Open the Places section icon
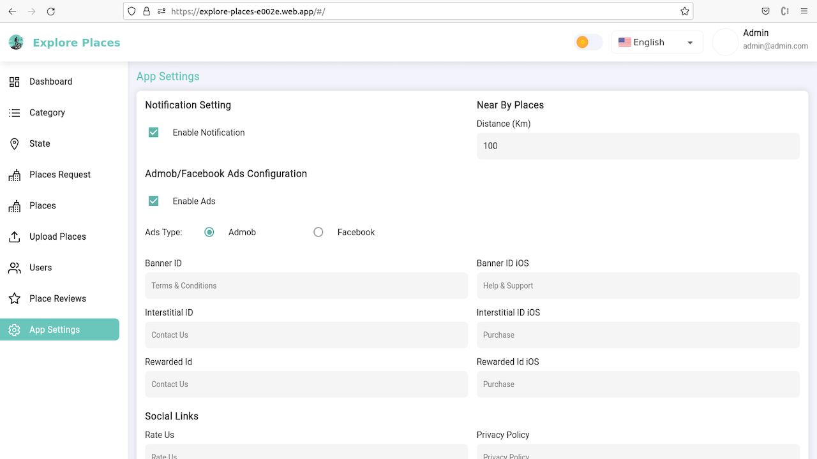This screenshot has height=459, width=817. (14, 205)
